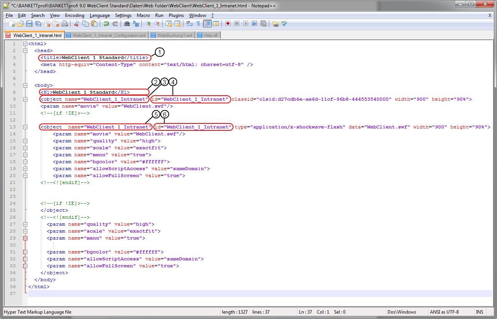Screen dimensions: 497x319
Task: Open the Encoding menu
Action: [x=74, y=15]
